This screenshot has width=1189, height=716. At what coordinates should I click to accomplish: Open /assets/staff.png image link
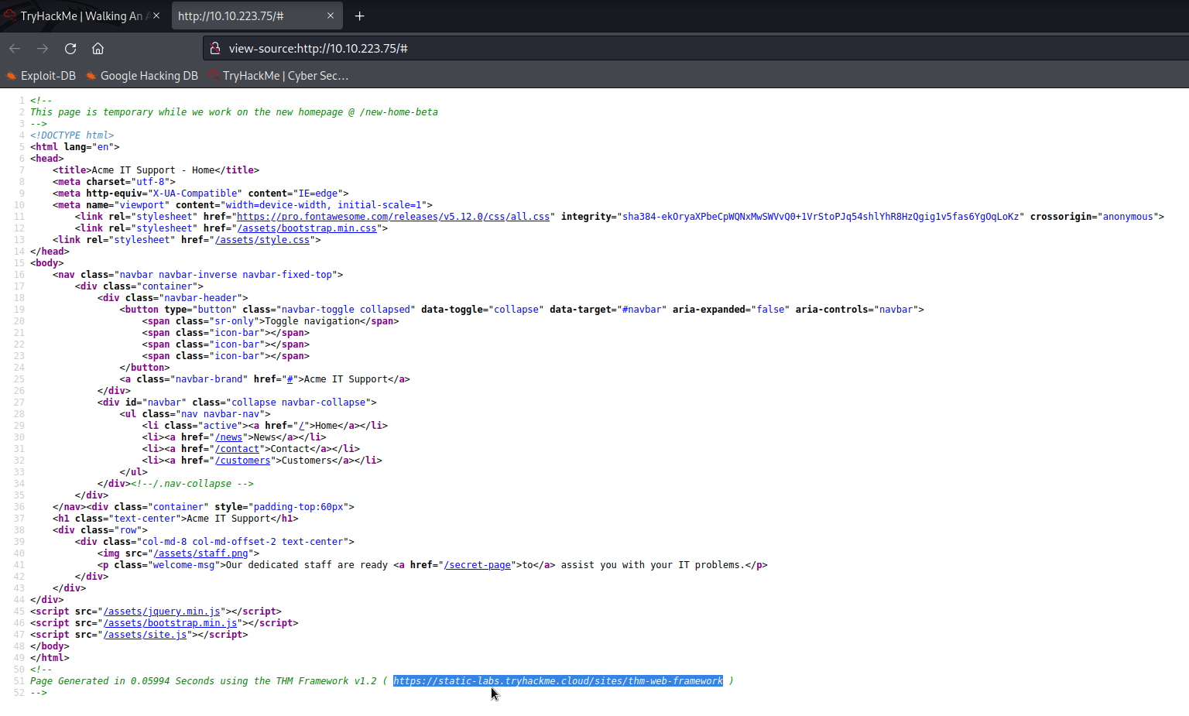coord(200,553)
